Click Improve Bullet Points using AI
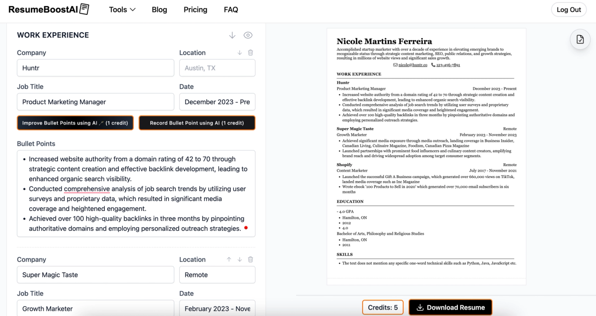Image resolution: width=596 pixels, height=316 pixels. 75,123
